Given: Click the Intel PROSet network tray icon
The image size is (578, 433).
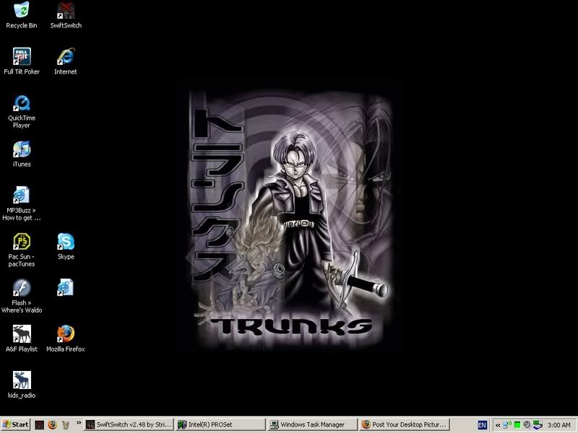Looking at the screenshot, I should [x=538, y=425].
